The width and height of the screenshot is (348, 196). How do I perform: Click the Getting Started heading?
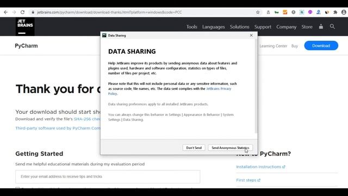39,154
